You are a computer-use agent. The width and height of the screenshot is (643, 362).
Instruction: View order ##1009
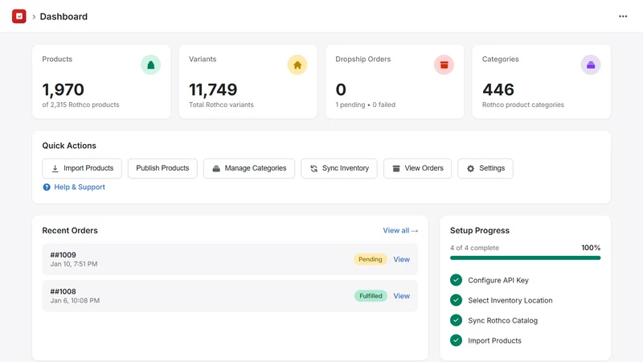tap(401, 259)
